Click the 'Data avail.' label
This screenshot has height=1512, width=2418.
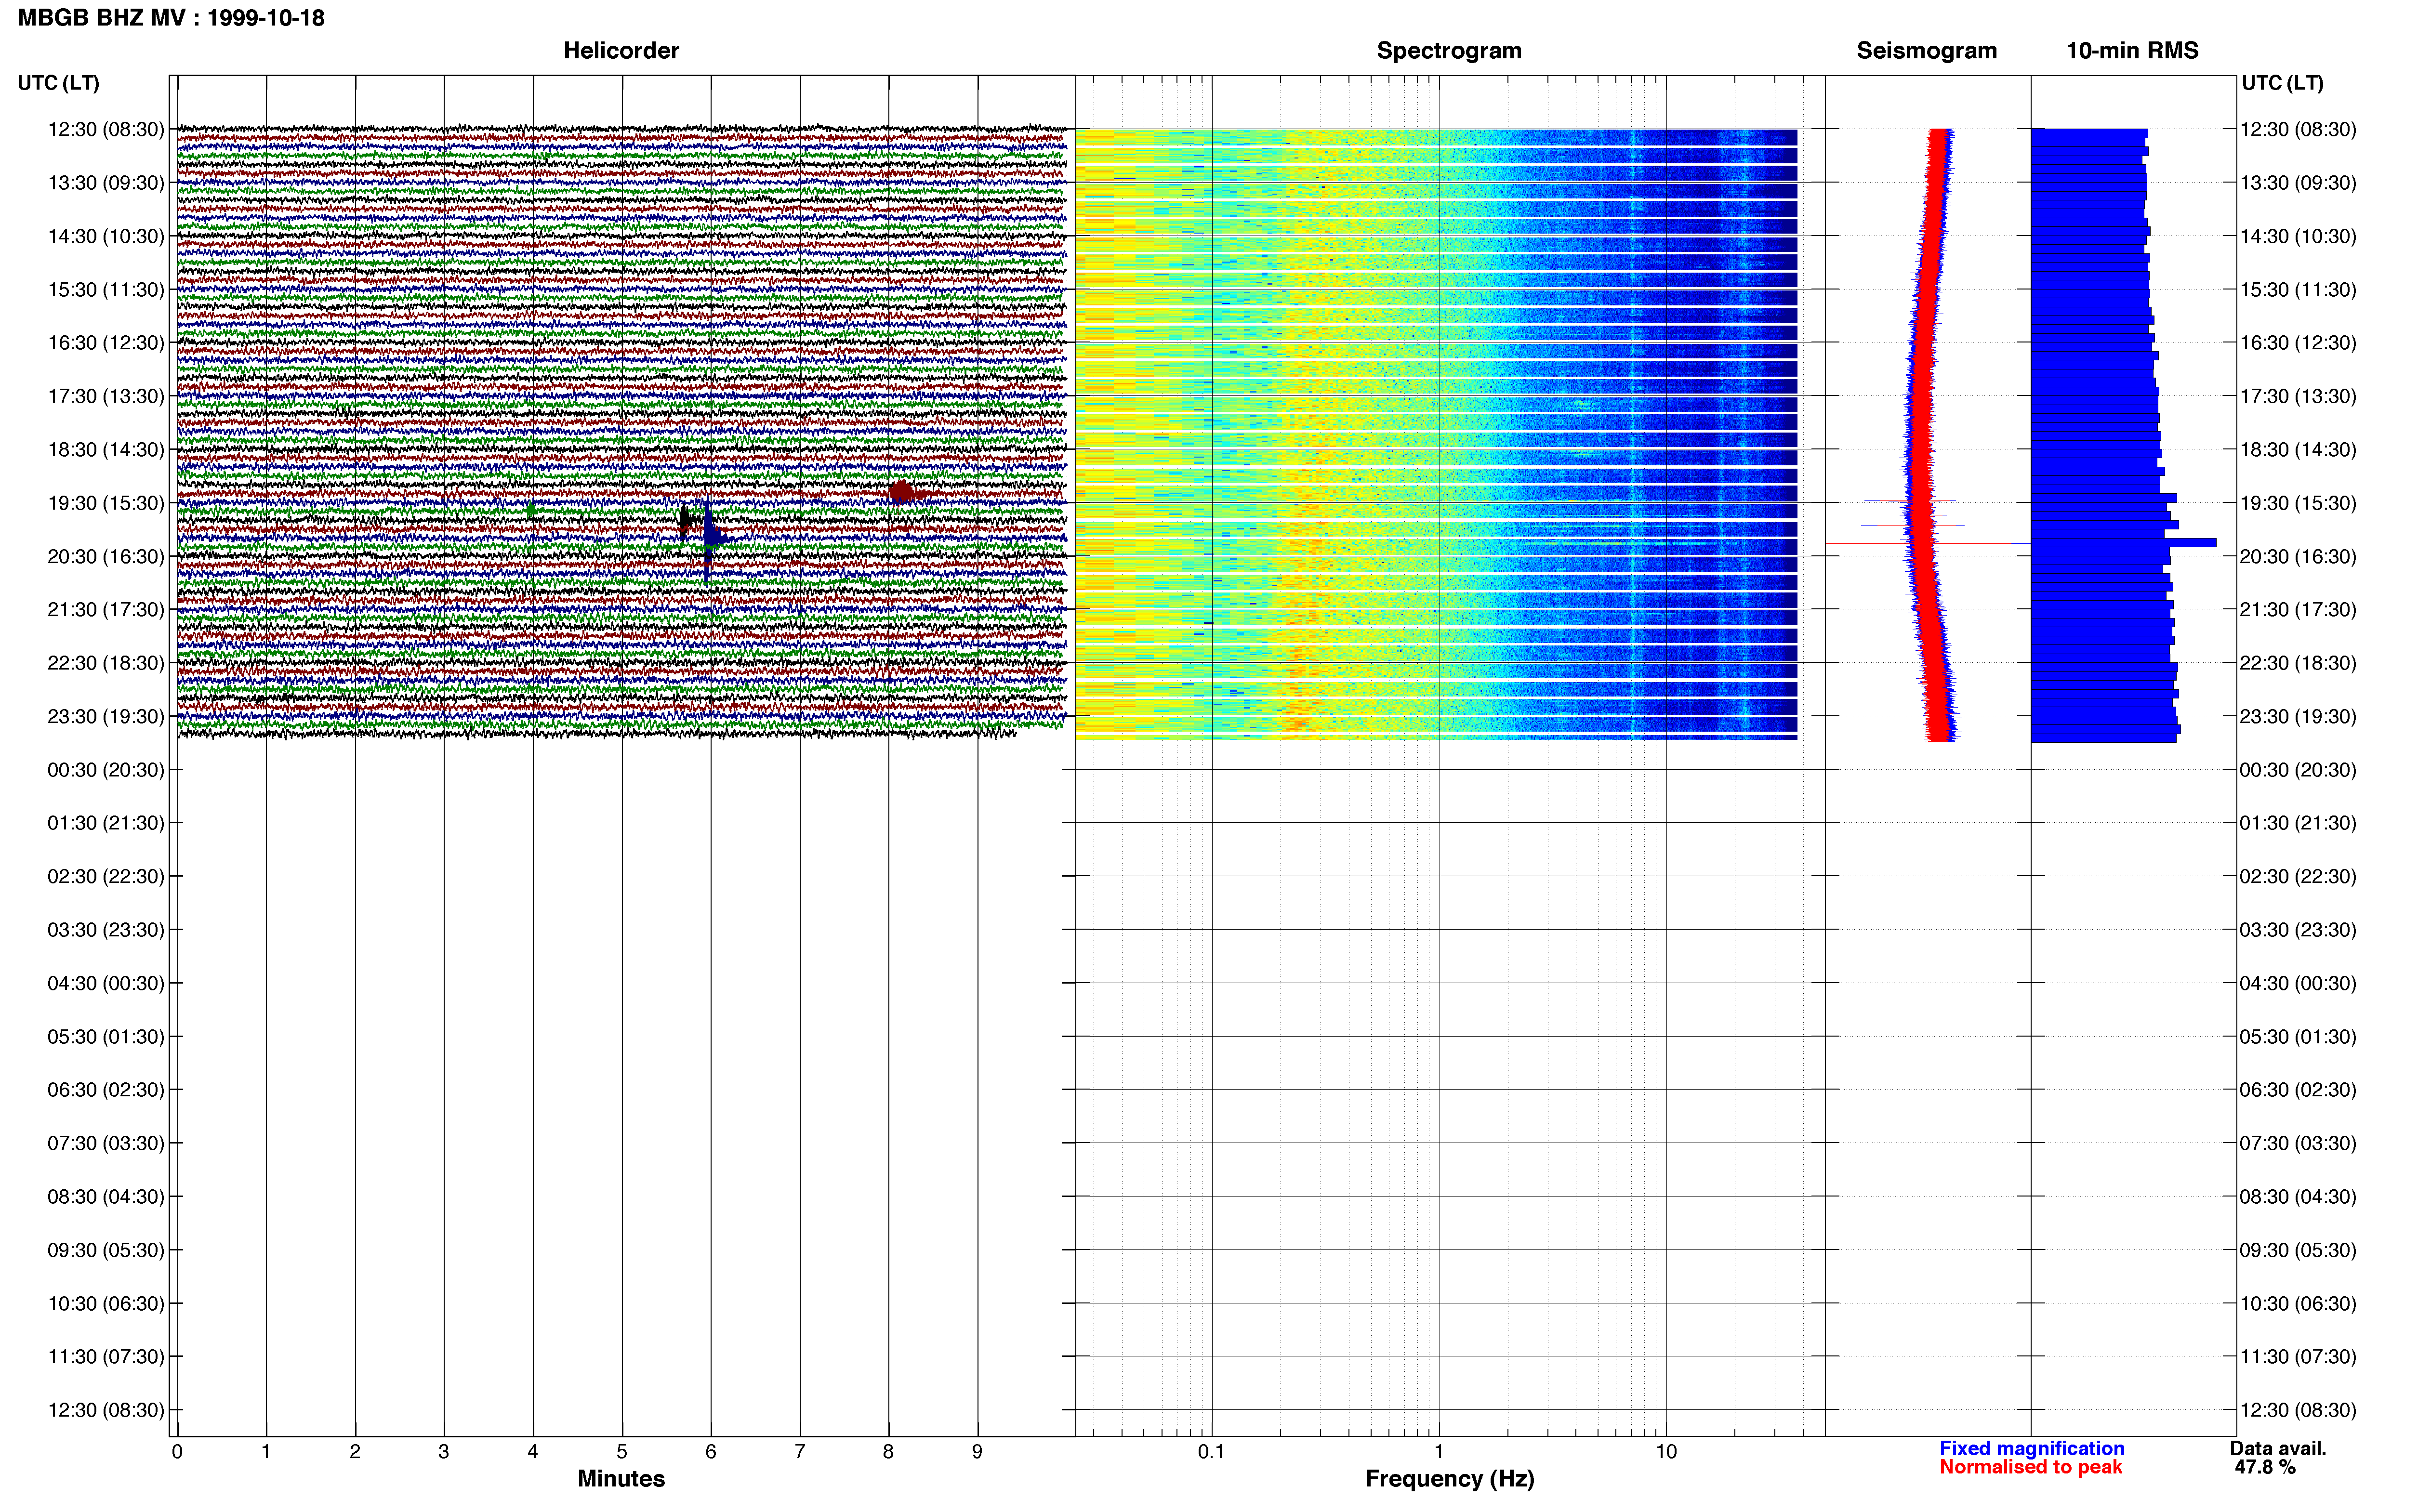click(2278, 1448)
